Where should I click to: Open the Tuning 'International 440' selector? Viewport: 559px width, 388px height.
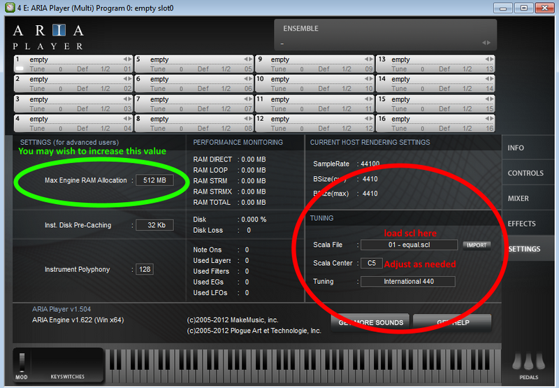(x=408, y=281)
